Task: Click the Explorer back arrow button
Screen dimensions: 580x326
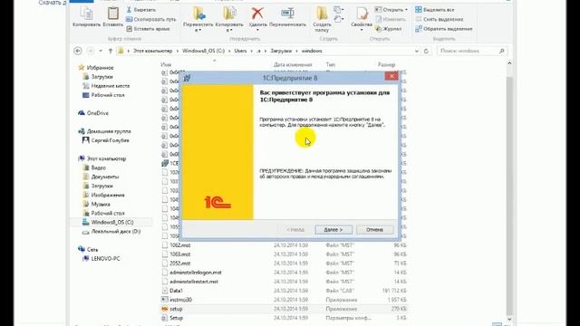Action: pos(78,51)
